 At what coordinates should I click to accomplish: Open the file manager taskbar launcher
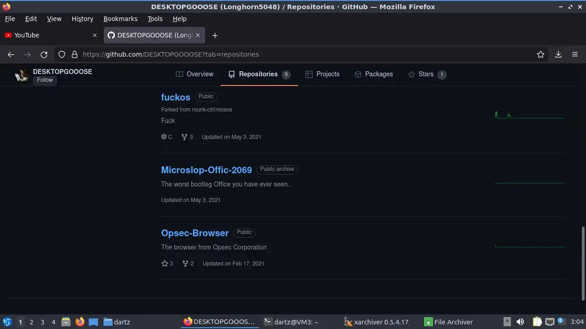[66, 322]
